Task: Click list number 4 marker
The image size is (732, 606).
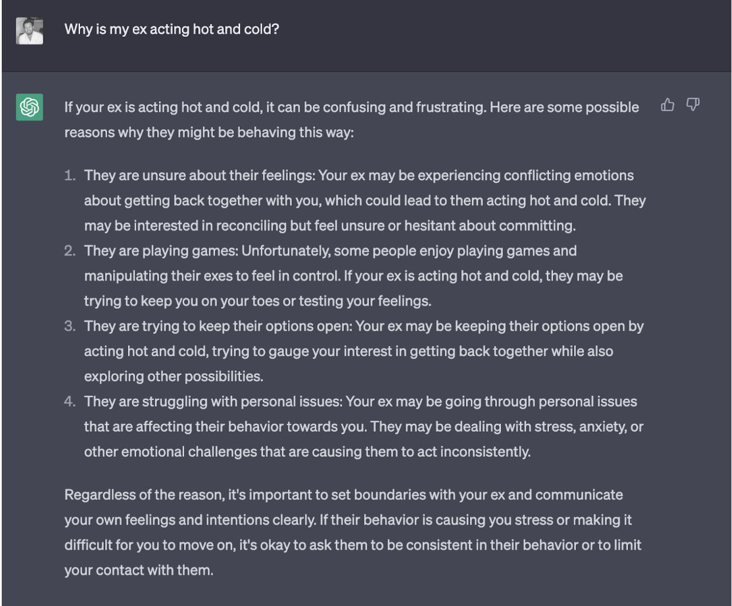Action: click(70, 401)
